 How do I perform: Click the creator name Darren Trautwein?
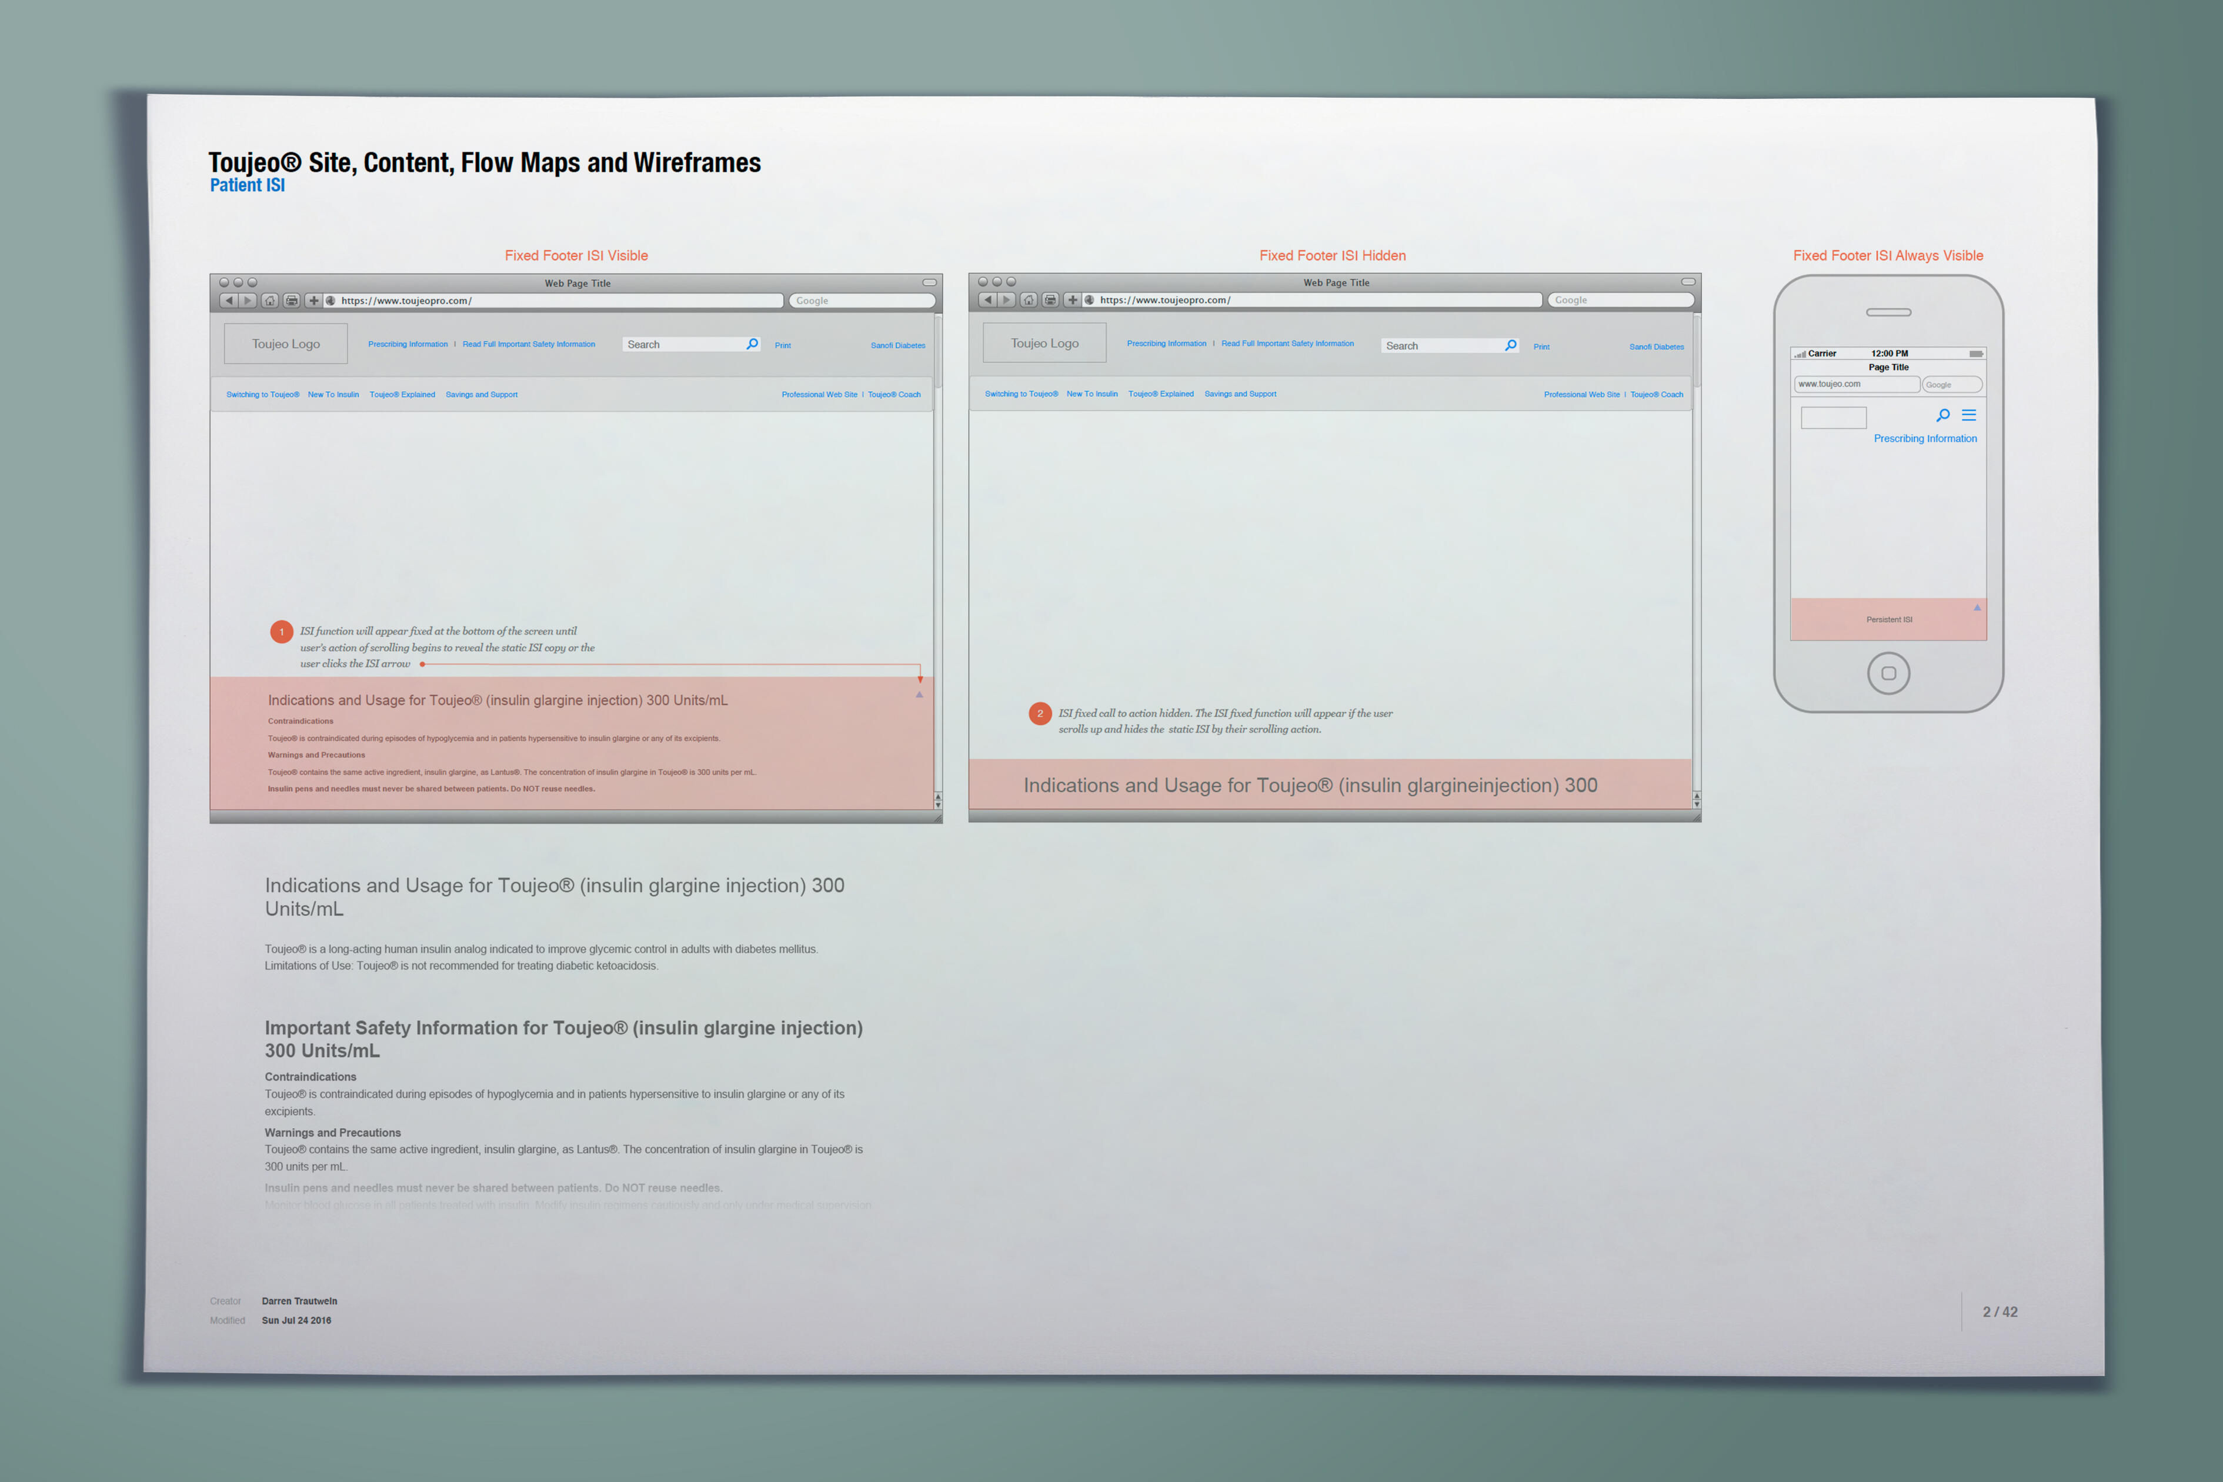coord(299,1301)
